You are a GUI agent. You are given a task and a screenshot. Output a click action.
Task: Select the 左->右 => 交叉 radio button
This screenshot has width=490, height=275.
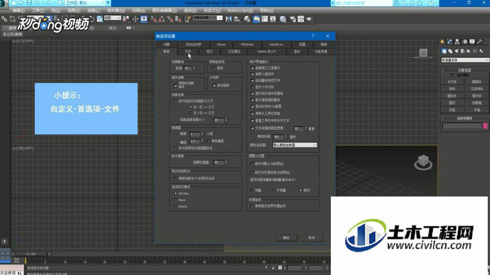(x=191, y=113)
